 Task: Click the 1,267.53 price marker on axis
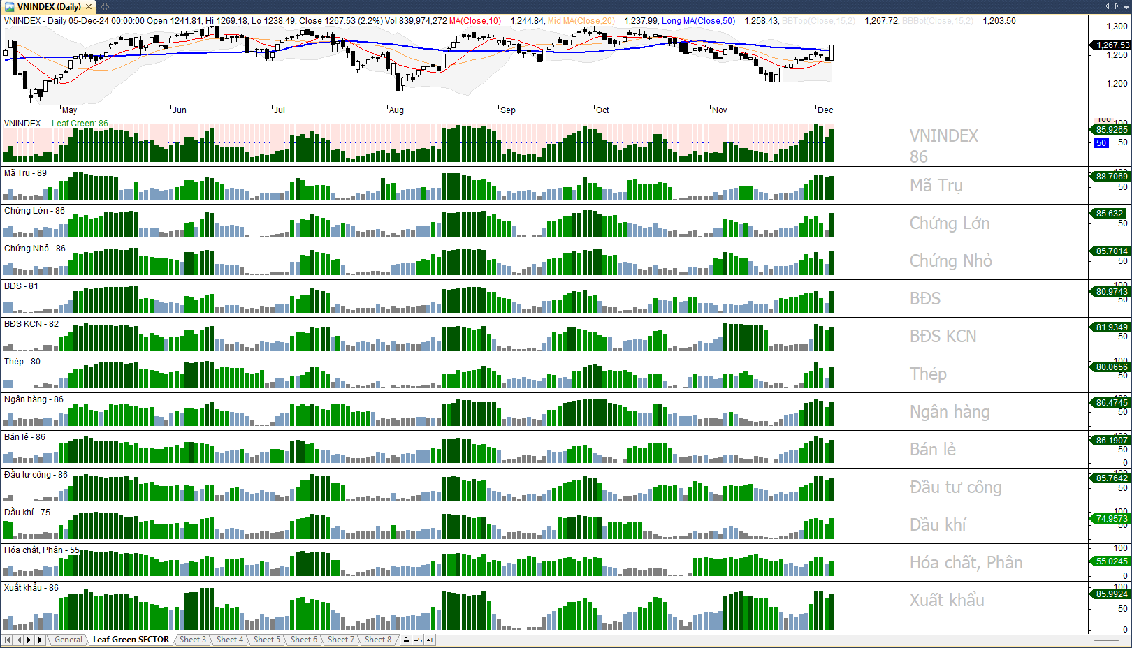pyautogui.click(x=1111, y=45)
